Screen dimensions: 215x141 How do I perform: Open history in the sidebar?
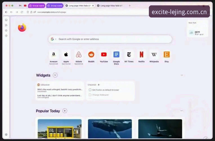(6, 36)
